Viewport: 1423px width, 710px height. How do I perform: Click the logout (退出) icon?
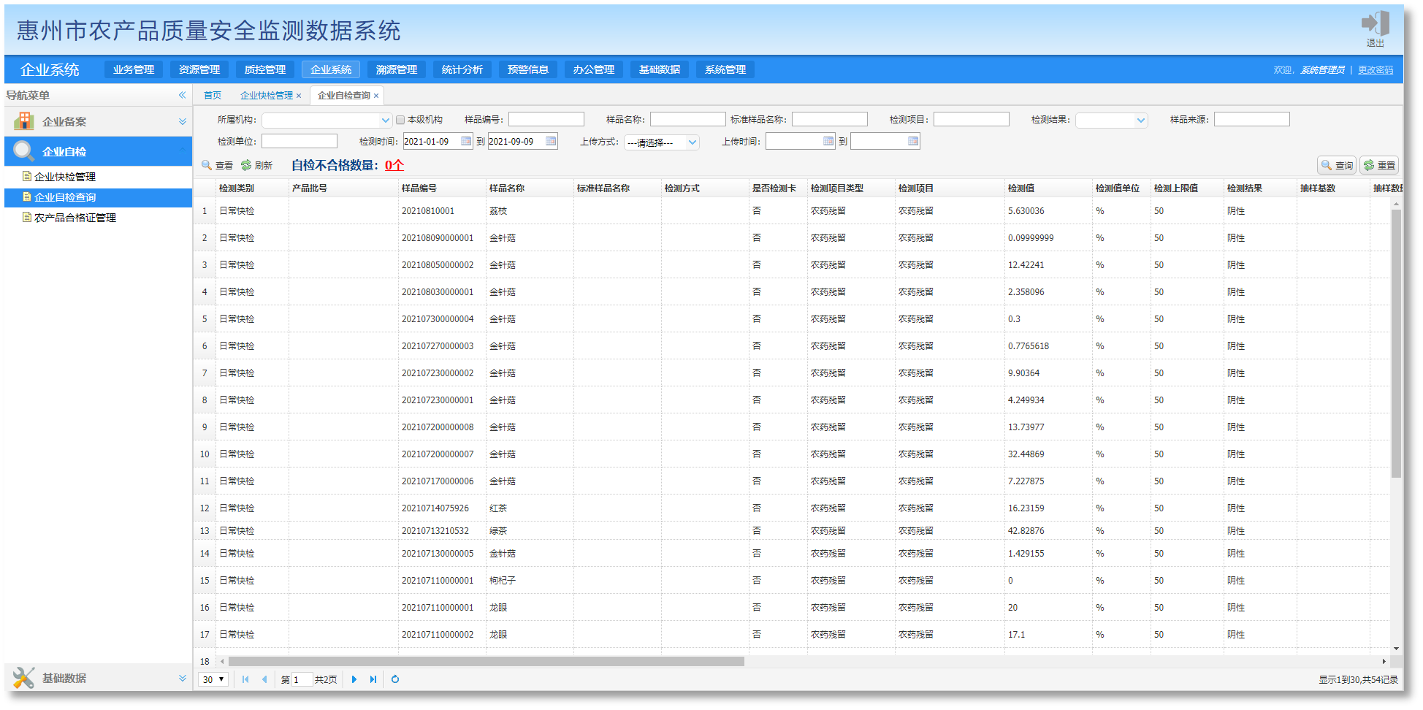(x=1375, y=26)
